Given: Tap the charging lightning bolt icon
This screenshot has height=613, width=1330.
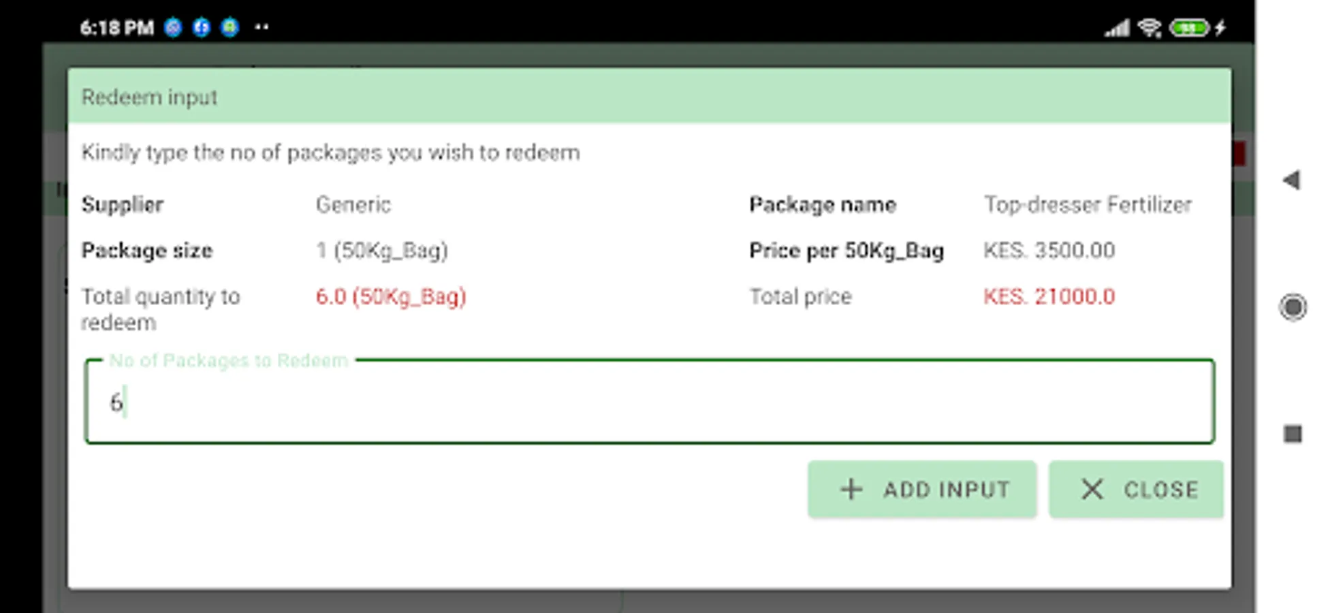Looking at the screenshot, I should point(1220,28).
